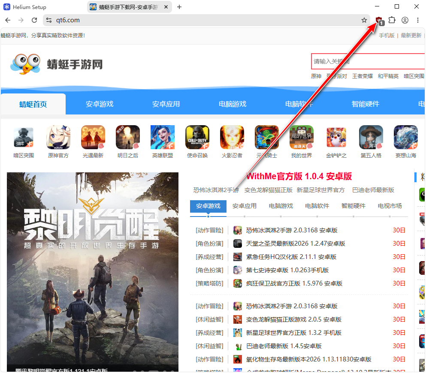
Task: Click the address bar showing qt6.com
Action: (206, 20)
